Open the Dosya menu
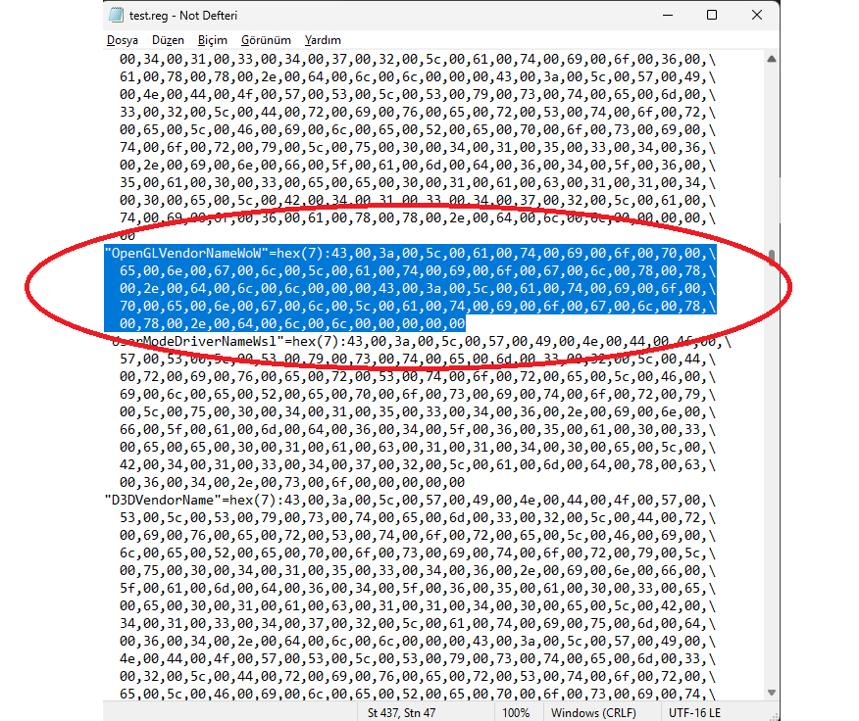The image size is (859, 721). (123, 40)
